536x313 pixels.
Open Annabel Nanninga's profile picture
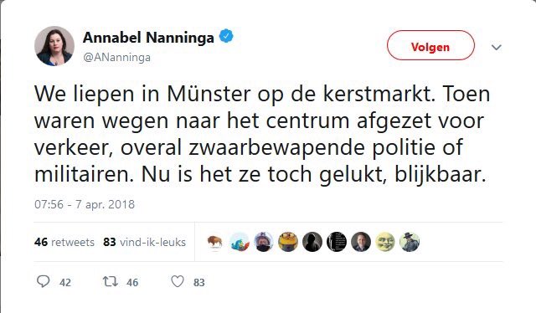pos(54,46)
